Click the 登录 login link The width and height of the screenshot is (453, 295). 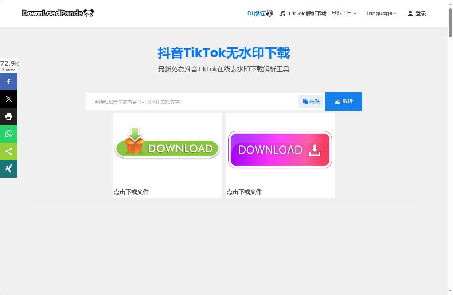(x=417, y=13)
